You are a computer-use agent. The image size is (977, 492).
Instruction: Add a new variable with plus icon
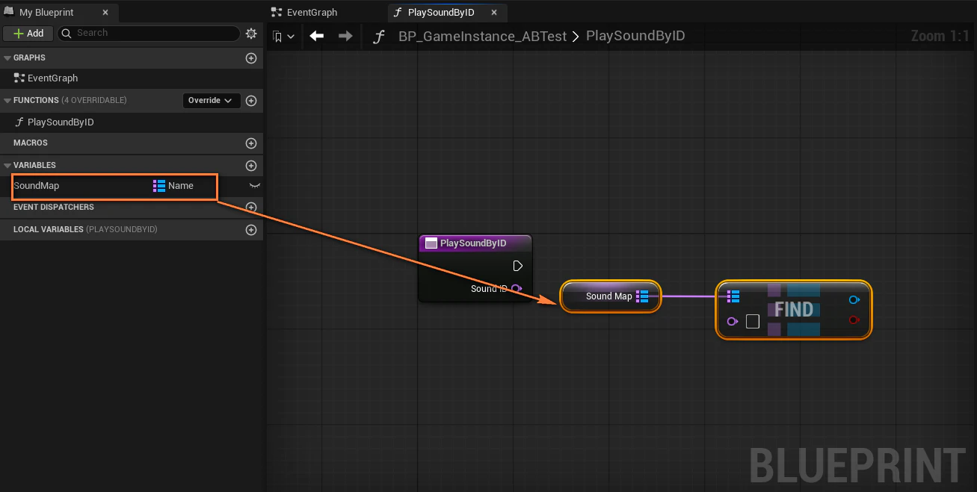pyautogui.click(x=251, y=166)
